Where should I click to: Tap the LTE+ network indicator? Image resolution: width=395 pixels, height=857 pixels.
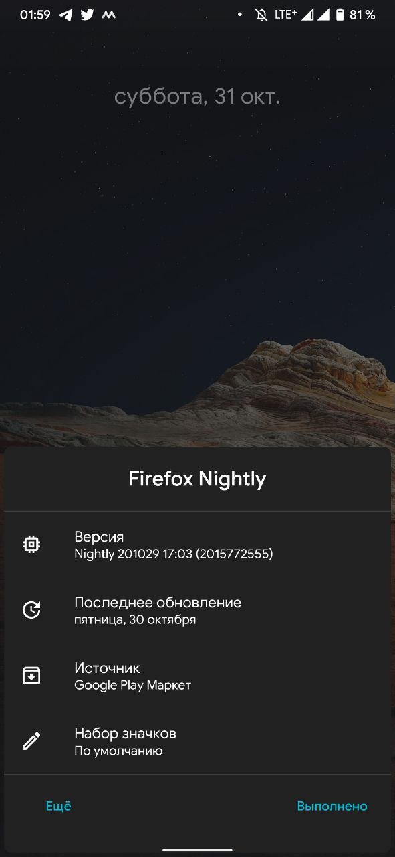coord(286,15)
